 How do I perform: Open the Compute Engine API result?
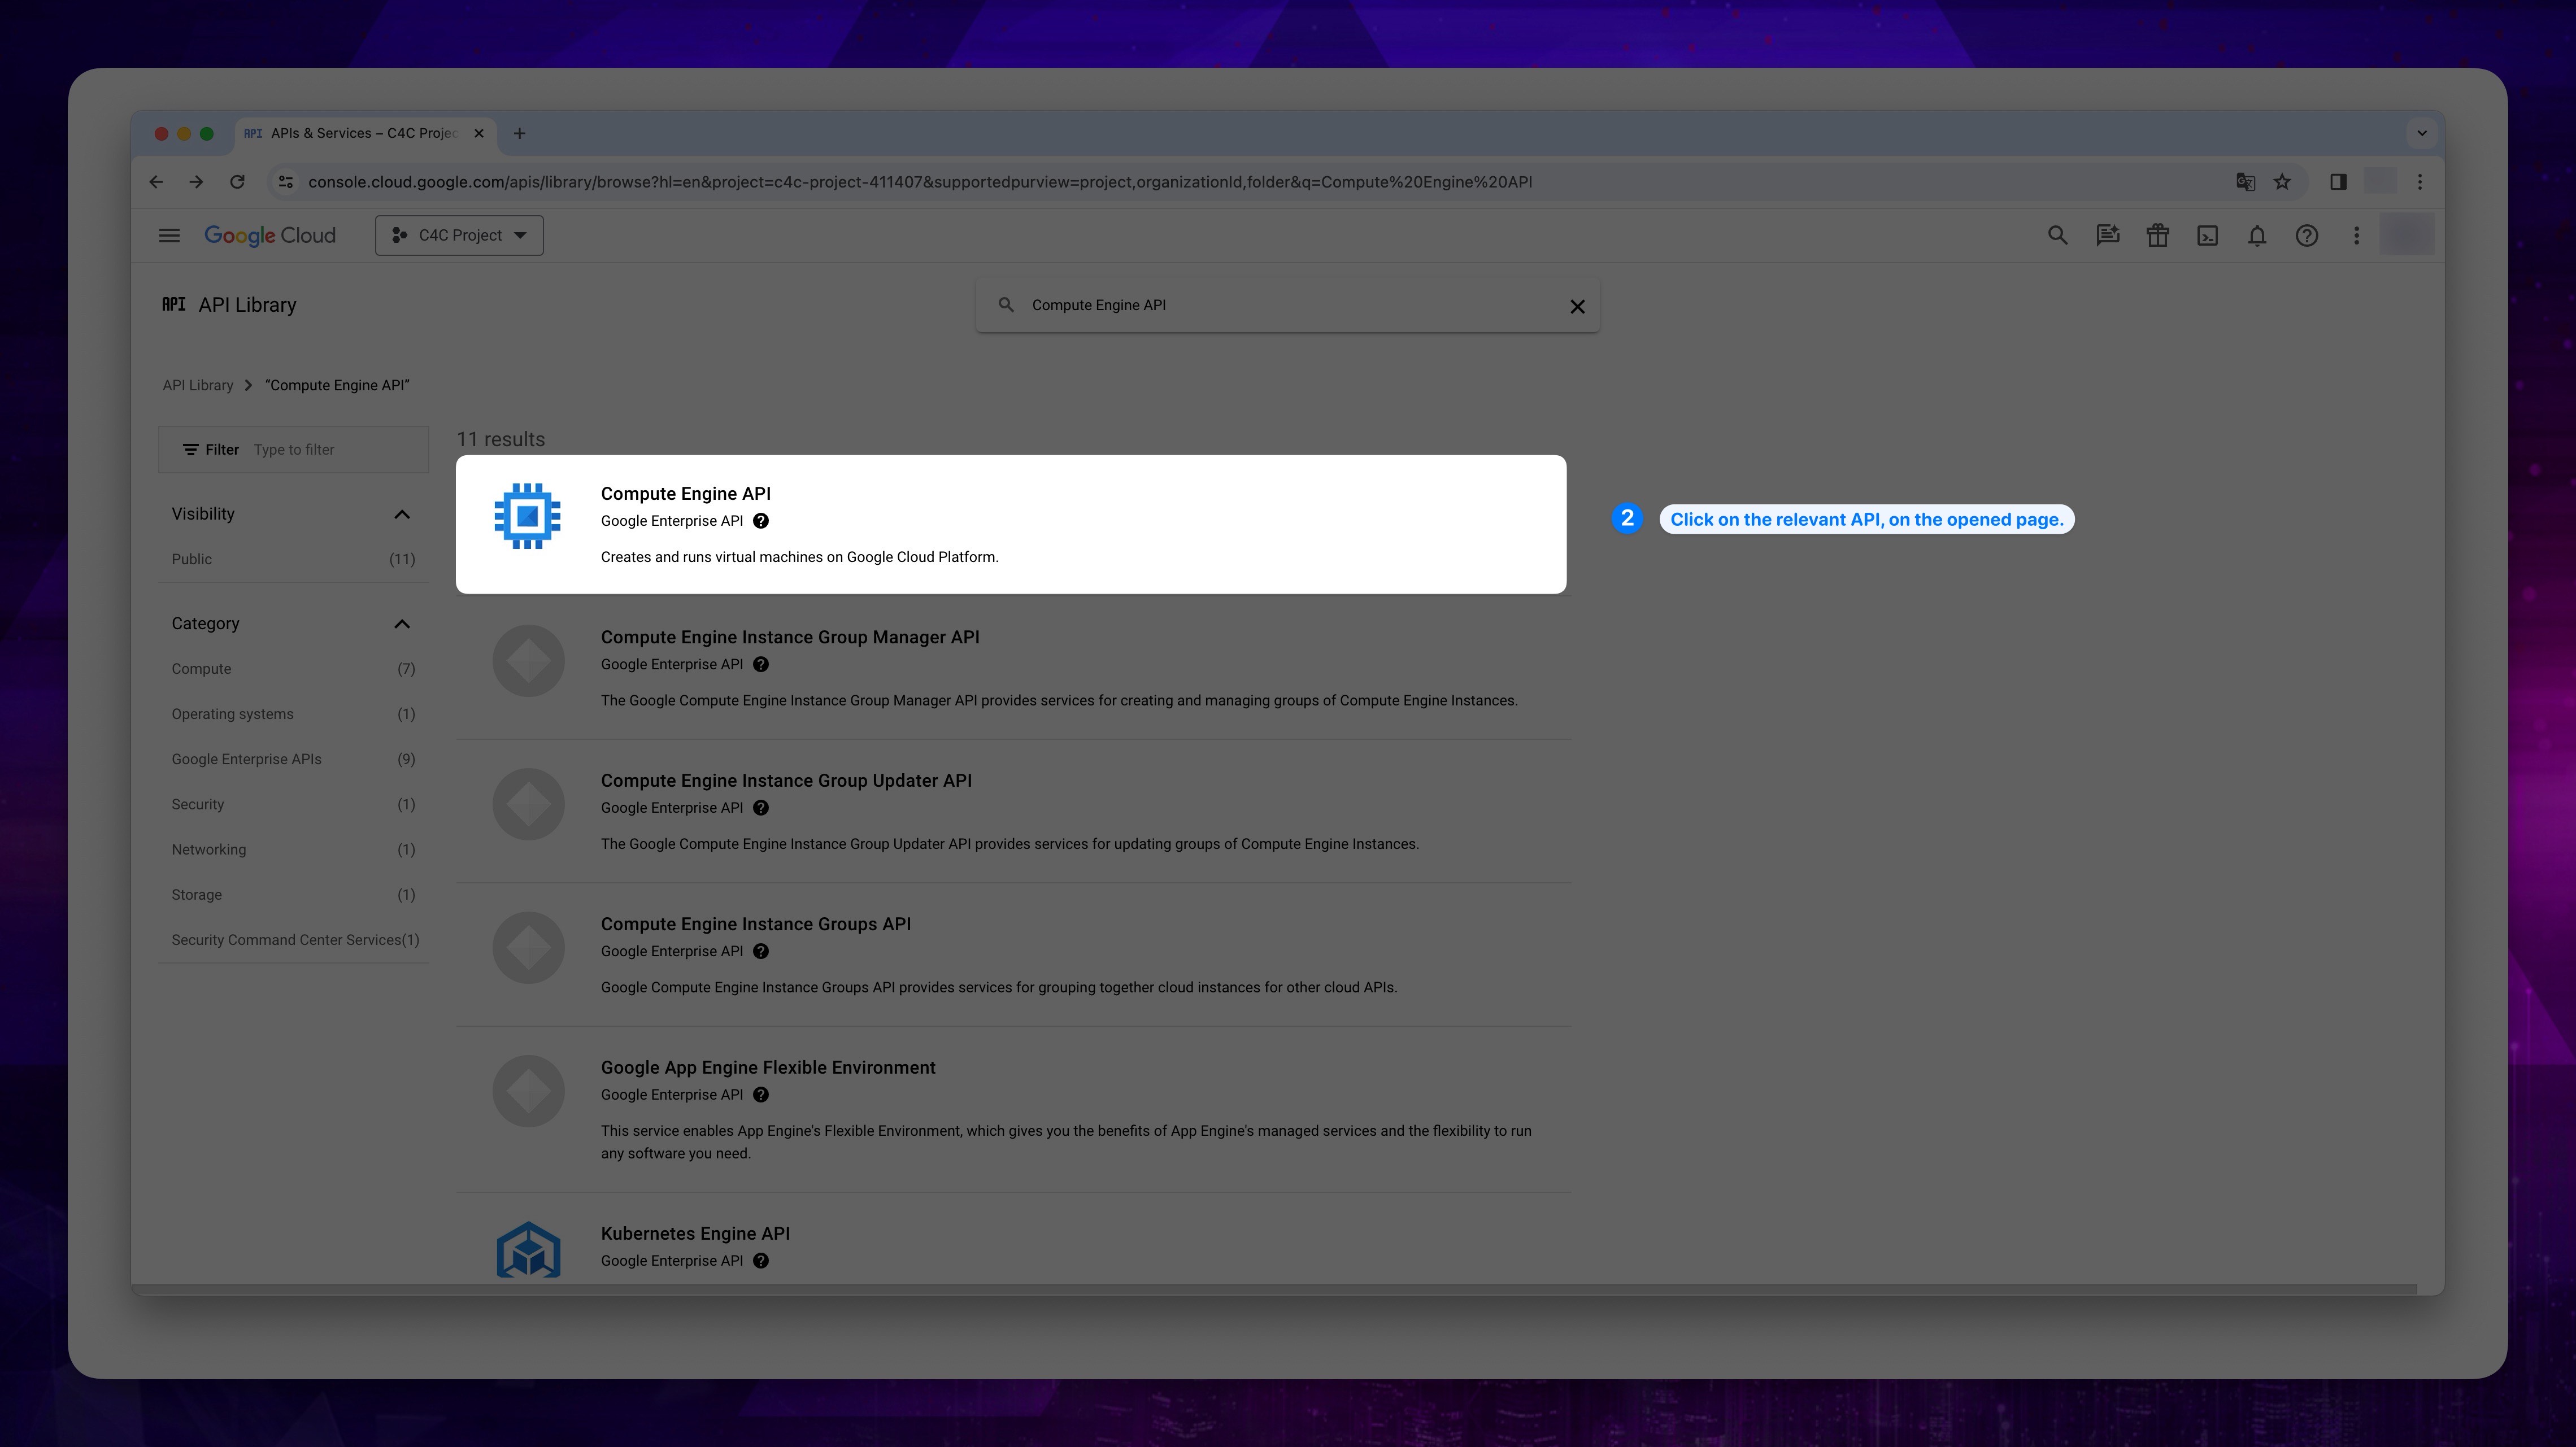[1011, 524]
